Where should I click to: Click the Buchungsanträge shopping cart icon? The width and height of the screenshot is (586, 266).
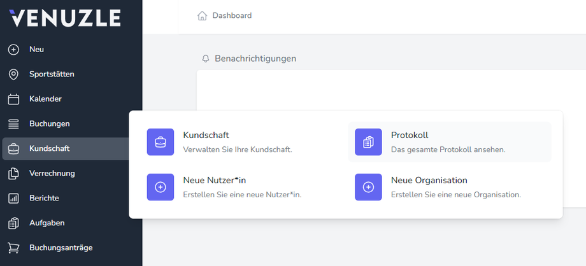(x=13, y=248)
